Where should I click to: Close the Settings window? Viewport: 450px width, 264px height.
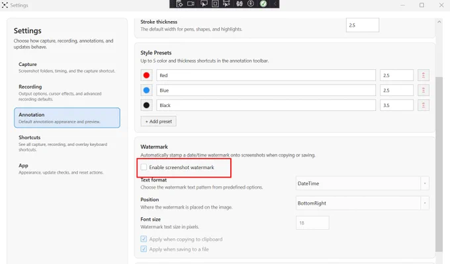pos(441,5)
